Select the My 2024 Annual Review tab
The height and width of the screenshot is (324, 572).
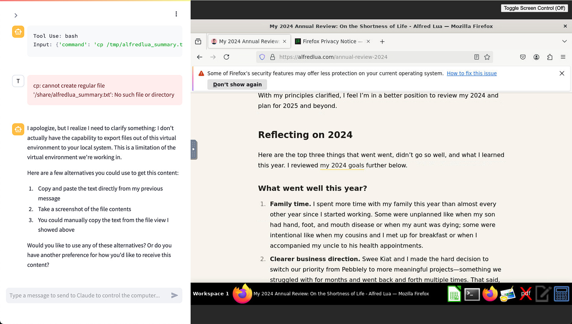pos(249,41)
